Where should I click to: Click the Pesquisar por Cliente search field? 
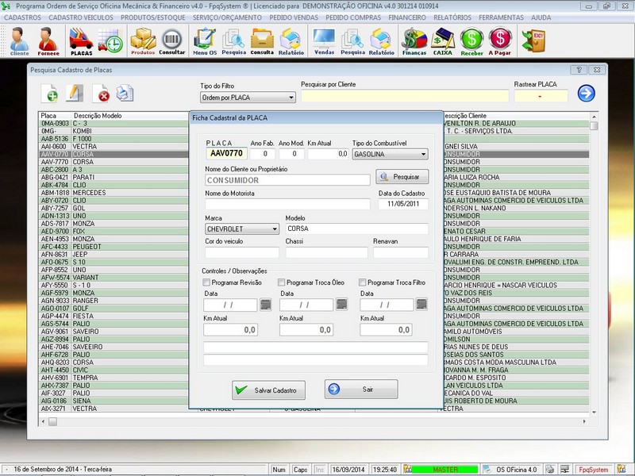[x=405, y=96]
